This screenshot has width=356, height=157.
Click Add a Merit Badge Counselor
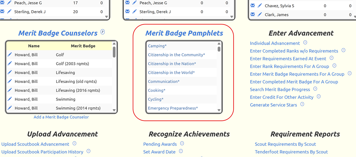pos(61,117)
